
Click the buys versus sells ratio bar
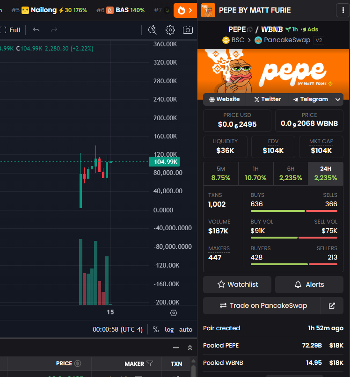294,211
